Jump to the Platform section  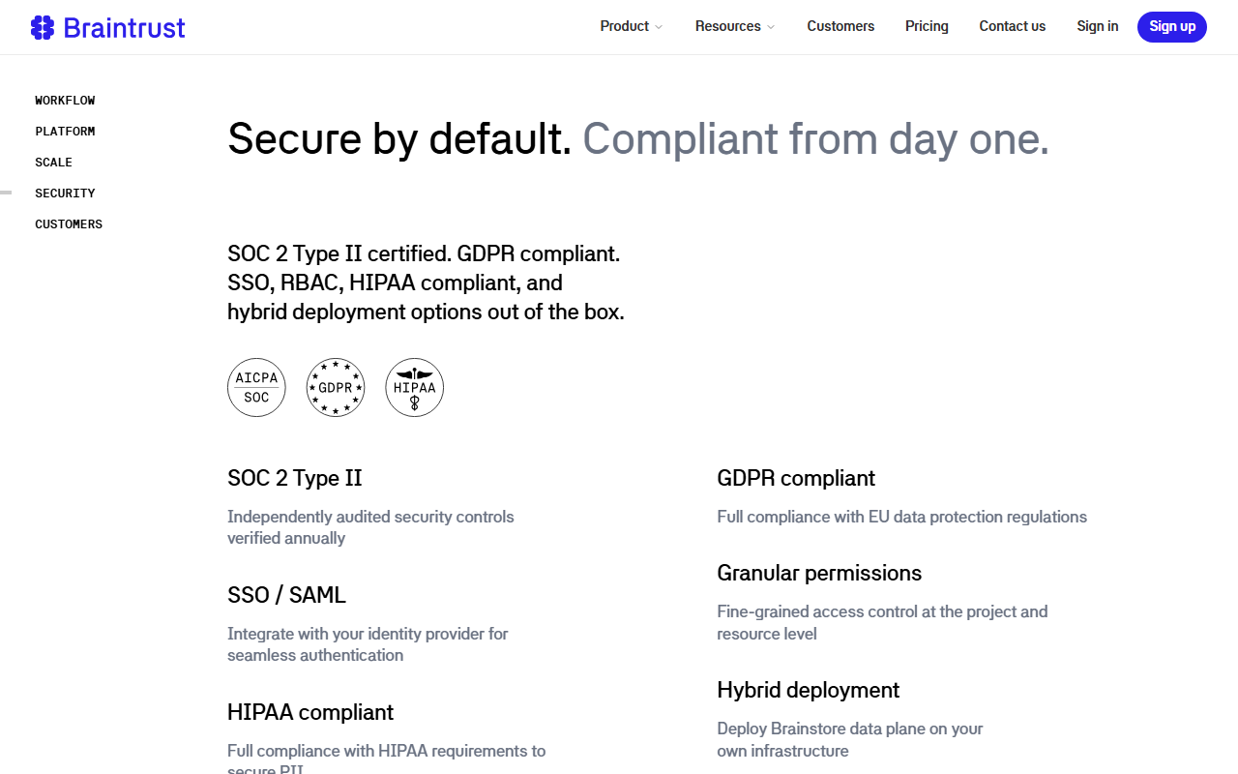point(65,132)
